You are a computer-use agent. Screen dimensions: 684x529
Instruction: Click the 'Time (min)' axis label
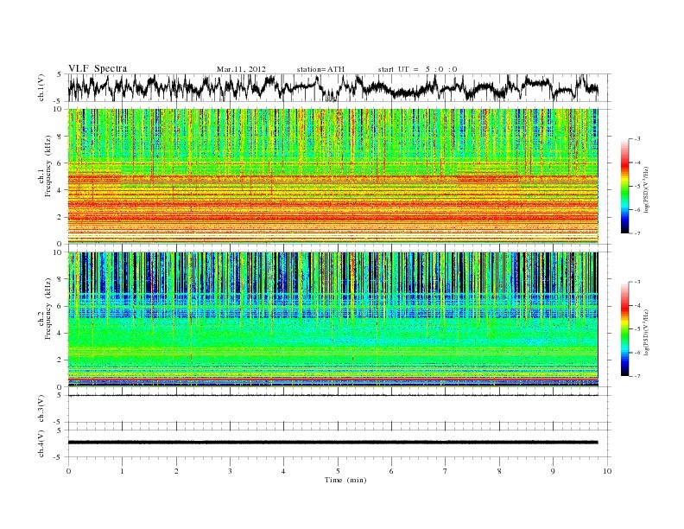[x=345, y=480]
